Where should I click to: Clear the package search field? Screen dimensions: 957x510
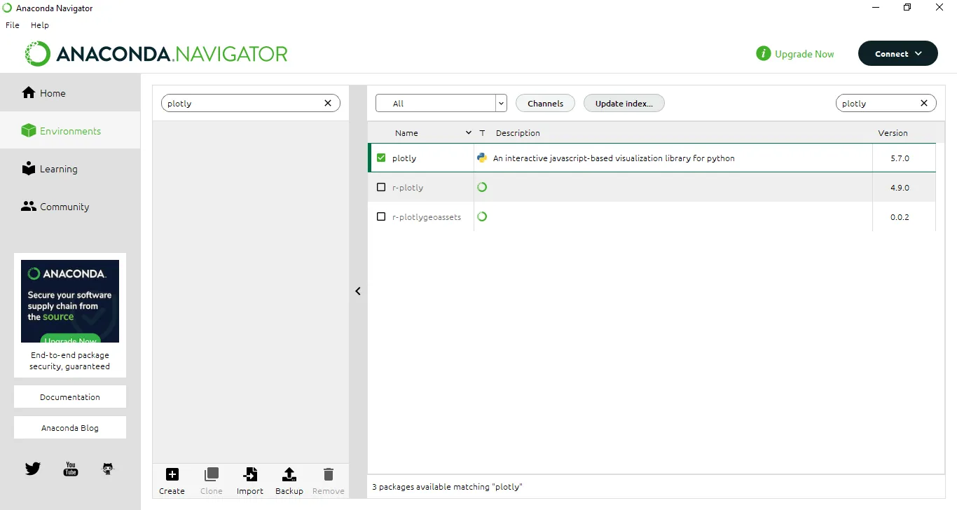(x=924, y=103)
